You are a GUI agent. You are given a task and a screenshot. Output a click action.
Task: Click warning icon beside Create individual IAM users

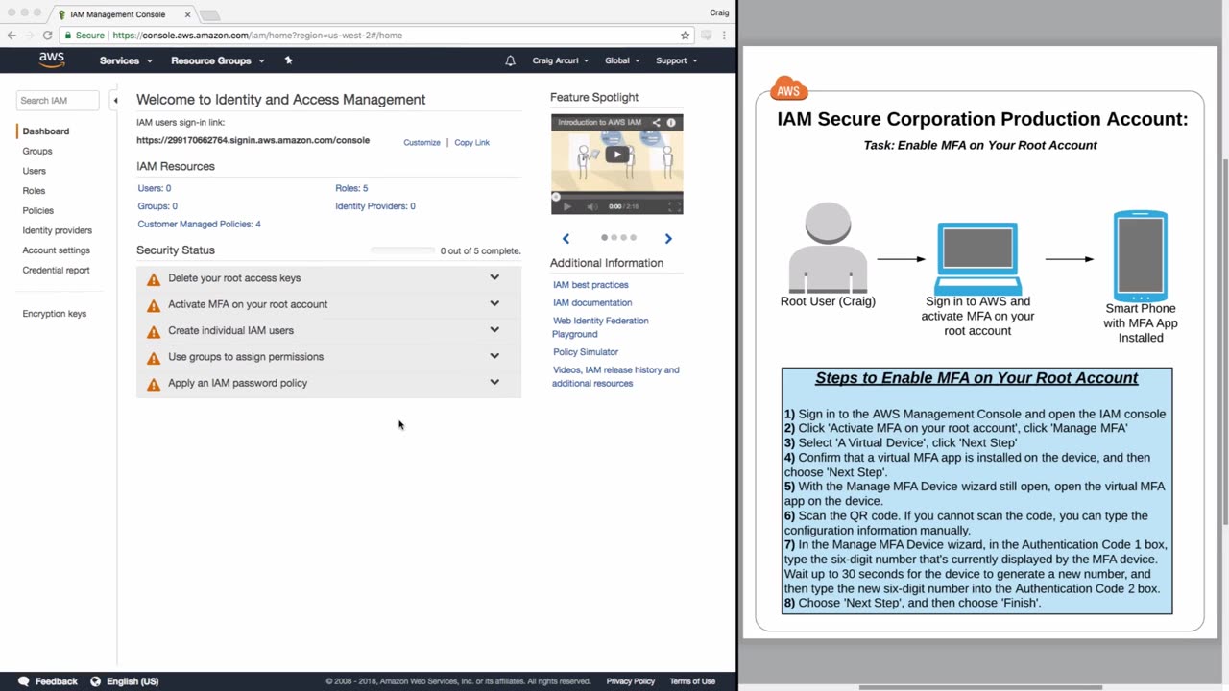[x=154, y=331]
